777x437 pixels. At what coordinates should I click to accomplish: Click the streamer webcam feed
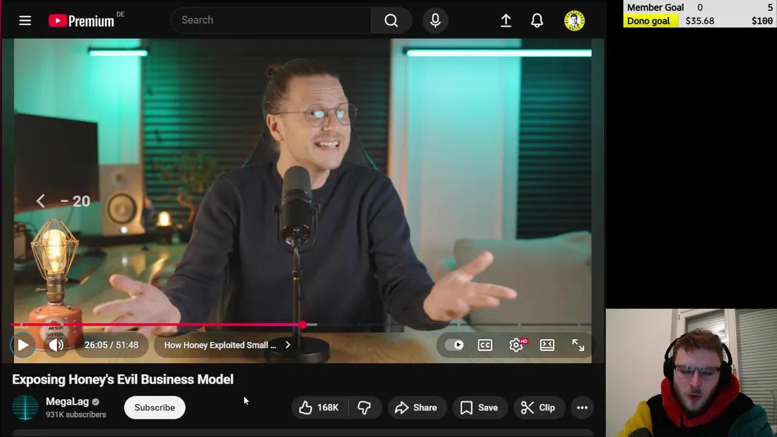pos(691,373)
